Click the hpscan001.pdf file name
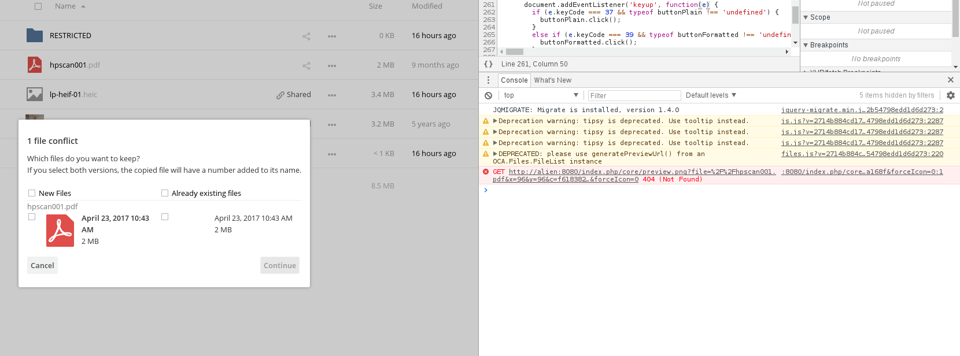960x356 pixels. [x=75, y=65]
